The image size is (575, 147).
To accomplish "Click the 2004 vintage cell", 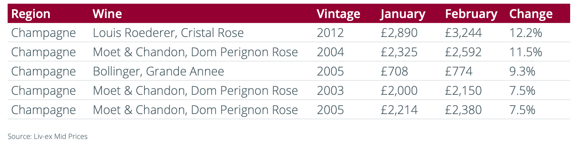I will [x=330, y=52].
